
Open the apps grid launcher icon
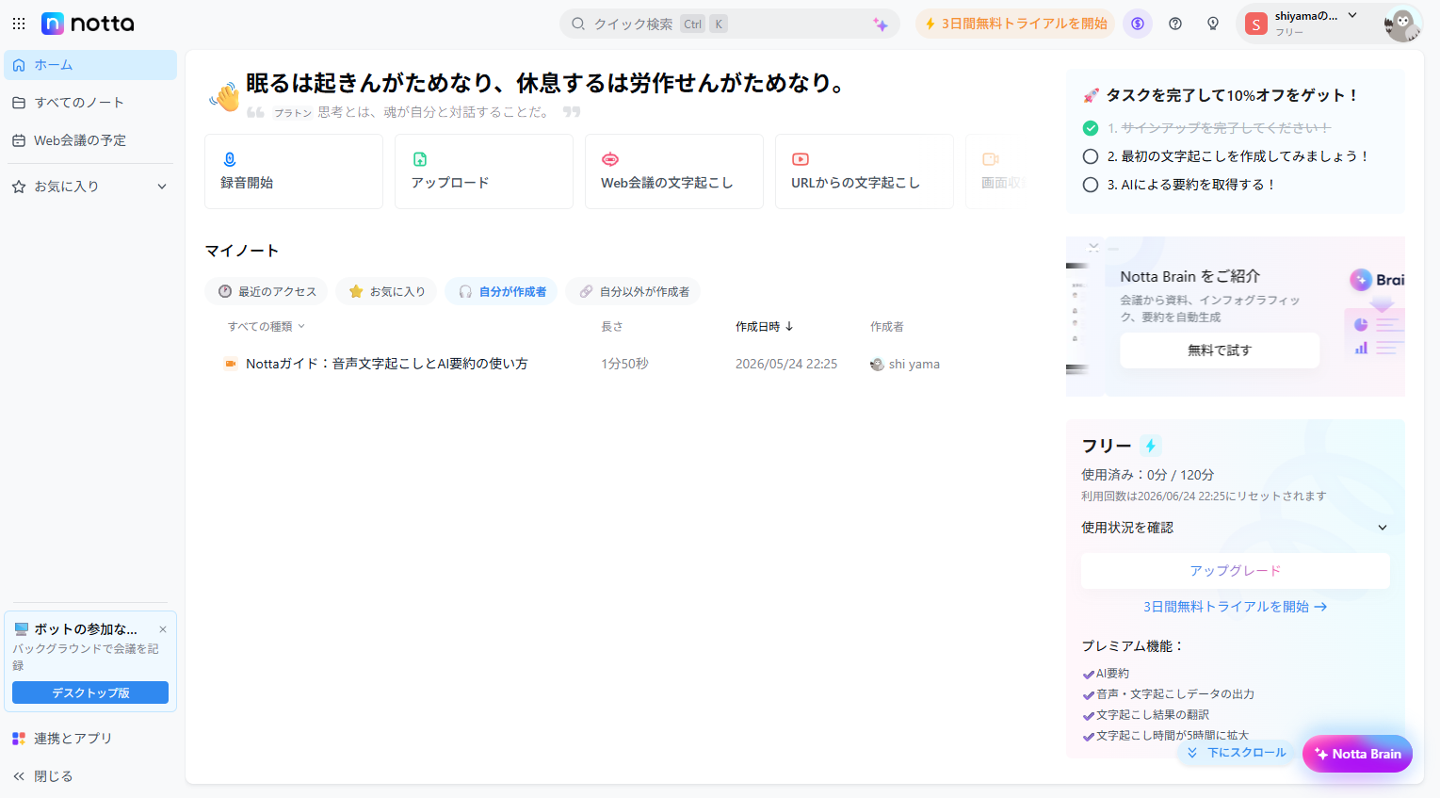pos(19,24)
